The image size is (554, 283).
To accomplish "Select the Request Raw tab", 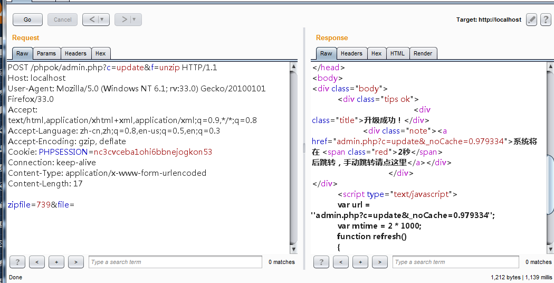I will [x=22, y=53].
